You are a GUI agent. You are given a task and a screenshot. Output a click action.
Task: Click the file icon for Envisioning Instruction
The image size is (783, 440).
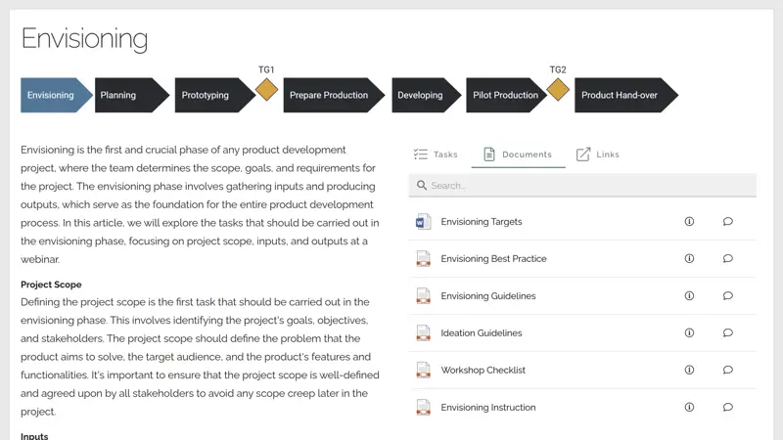[423, 407]
